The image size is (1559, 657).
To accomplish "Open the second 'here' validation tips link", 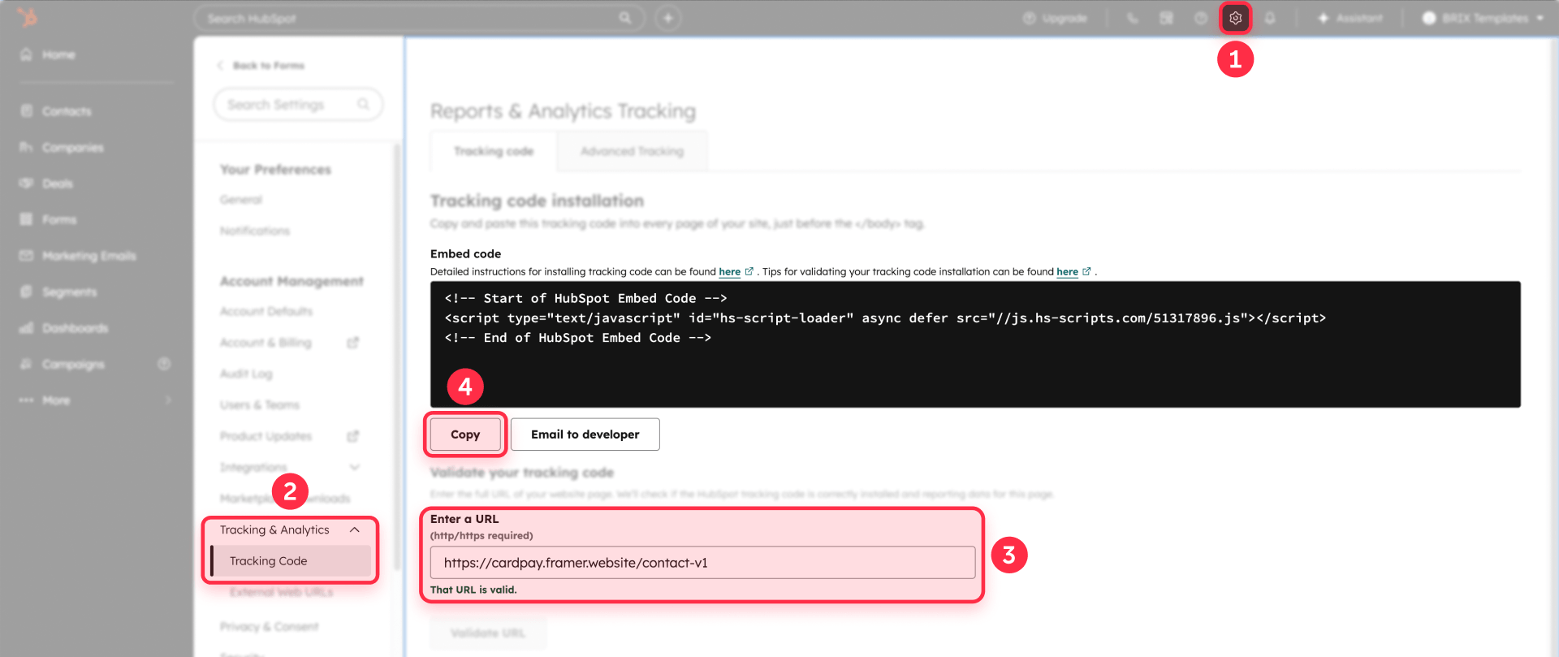I will pyautogui.click(x=1067, y=272).
